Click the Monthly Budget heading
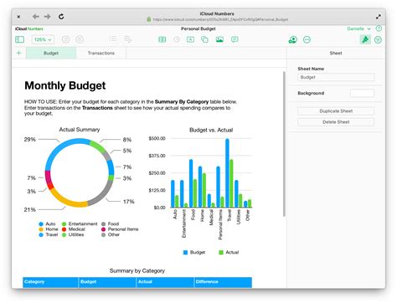 (65, 85)
